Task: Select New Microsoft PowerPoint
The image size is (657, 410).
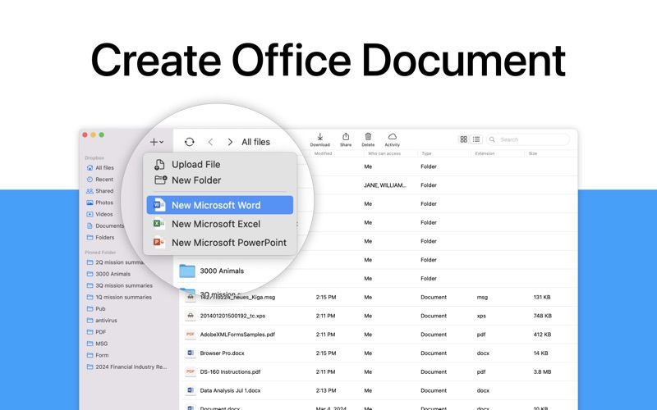Action: tap(219, 243)
